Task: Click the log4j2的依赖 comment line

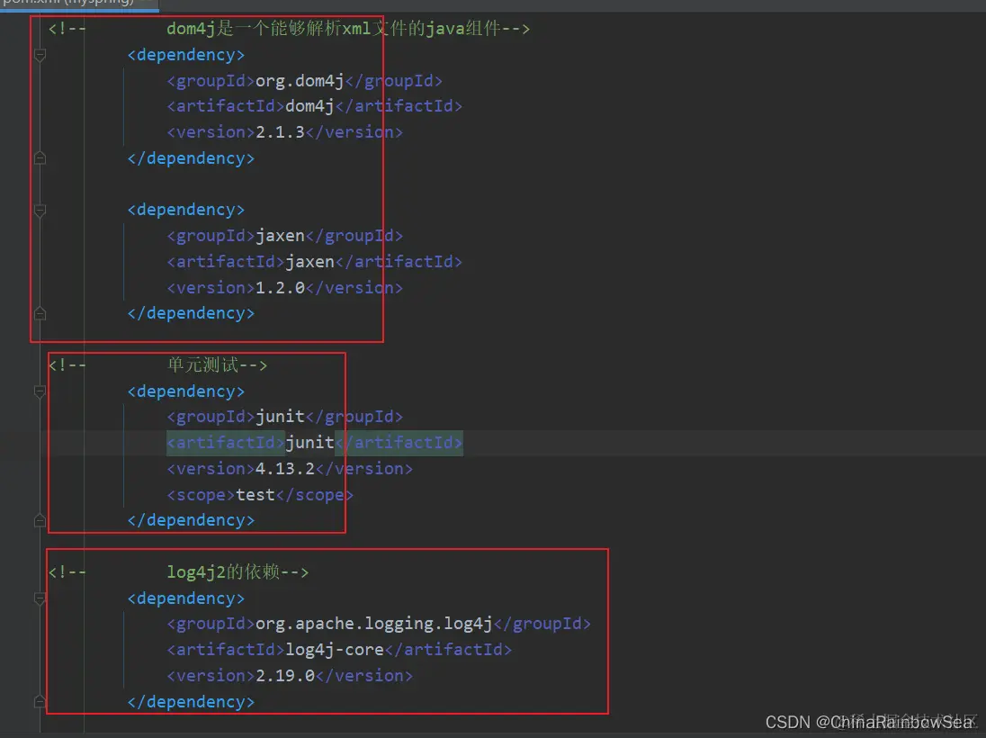Action: pos(179,571)
